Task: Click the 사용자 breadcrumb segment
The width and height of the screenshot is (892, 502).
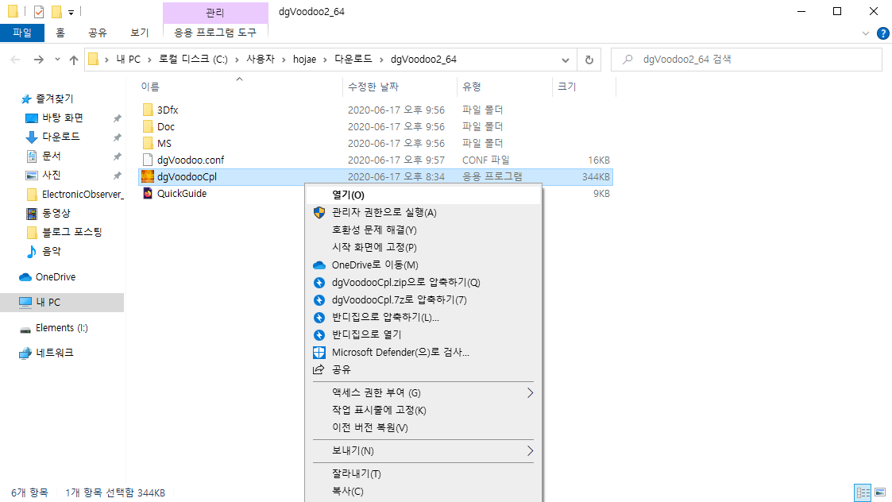Action: [260, 60]
